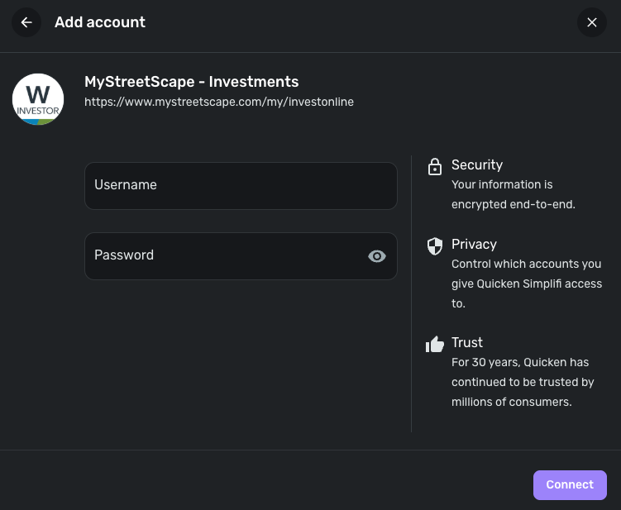
Task: Click the Add account header text
Action: 100,22
